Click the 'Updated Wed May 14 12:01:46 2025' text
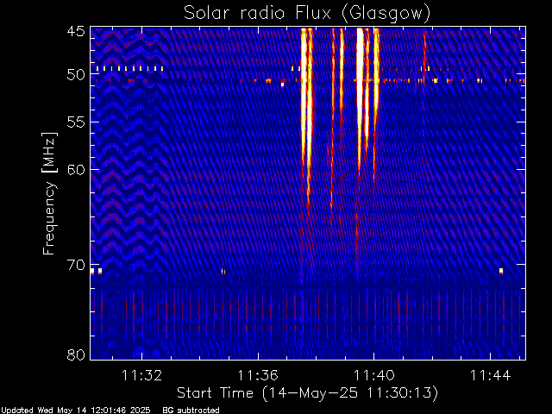This screenshot has width=552, height=414. click(x=75, y=411)
